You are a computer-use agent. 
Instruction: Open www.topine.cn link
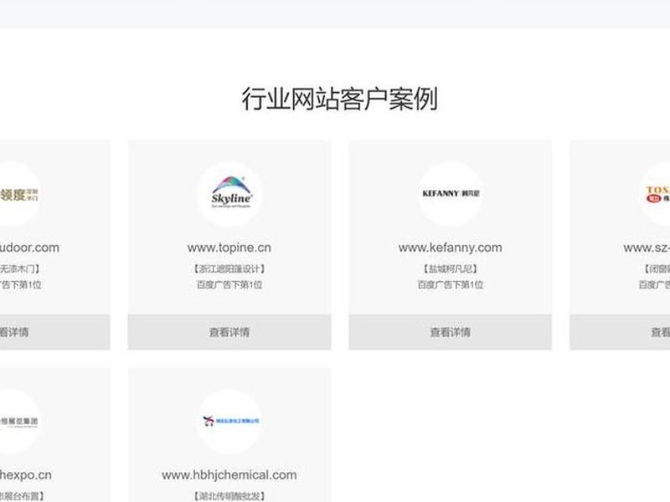click(x=229, y=248)
